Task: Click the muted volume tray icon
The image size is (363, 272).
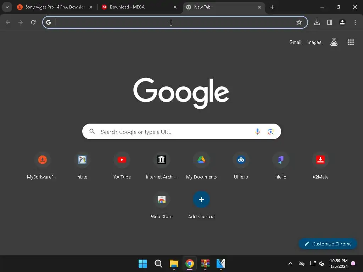Action: coord(322,263)
